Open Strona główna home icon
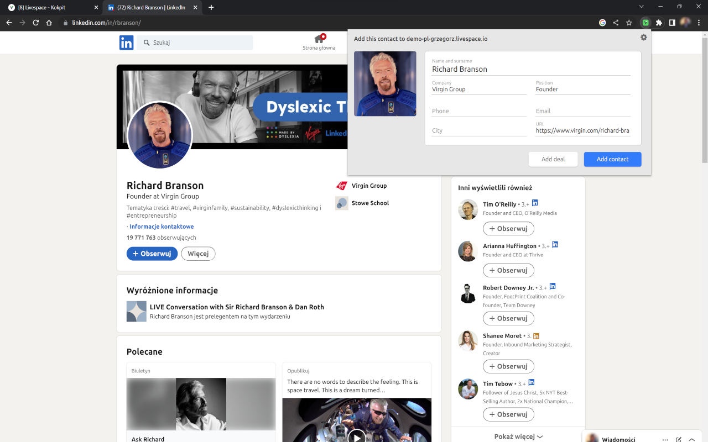Image resolution: width=708 pixels, height=442 pixels. 319,39
